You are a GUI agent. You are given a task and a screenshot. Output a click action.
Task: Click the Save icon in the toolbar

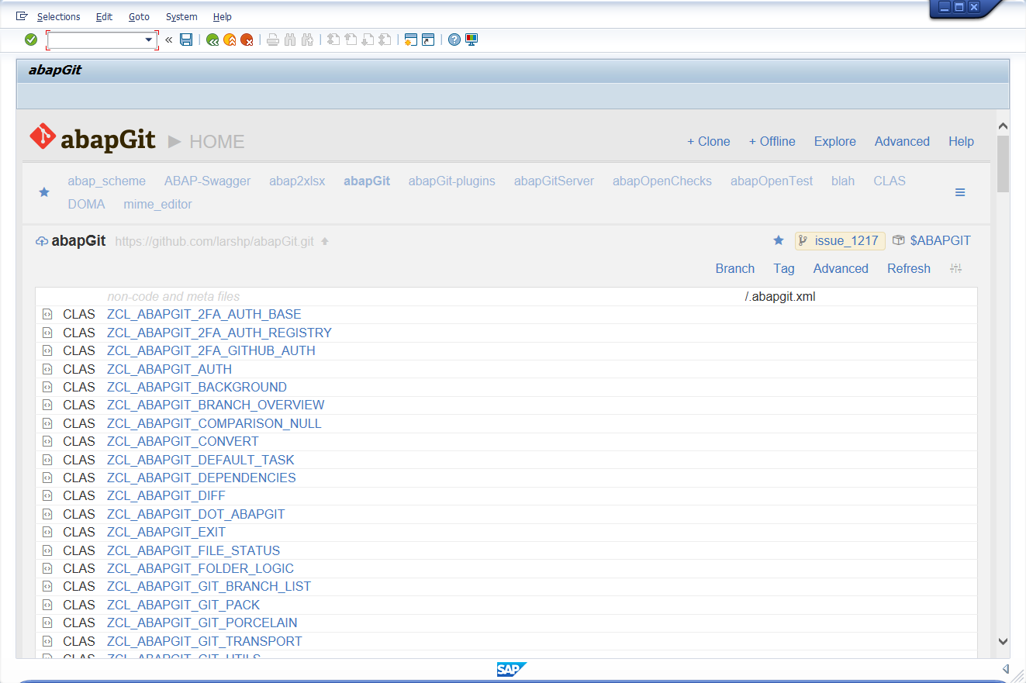point(186,40)
